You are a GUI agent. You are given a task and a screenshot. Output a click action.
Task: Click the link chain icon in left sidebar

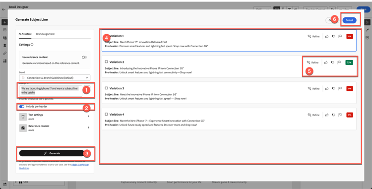point(4,53)
